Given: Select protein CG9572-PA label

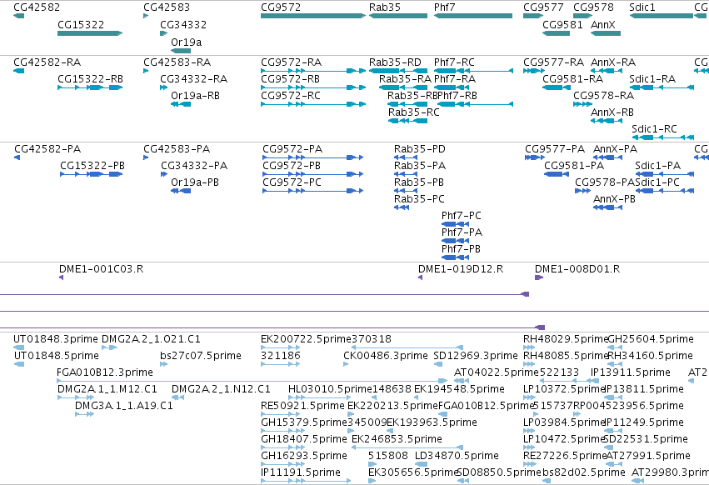Looking at the screenshot, I should [x=292, y=149].
